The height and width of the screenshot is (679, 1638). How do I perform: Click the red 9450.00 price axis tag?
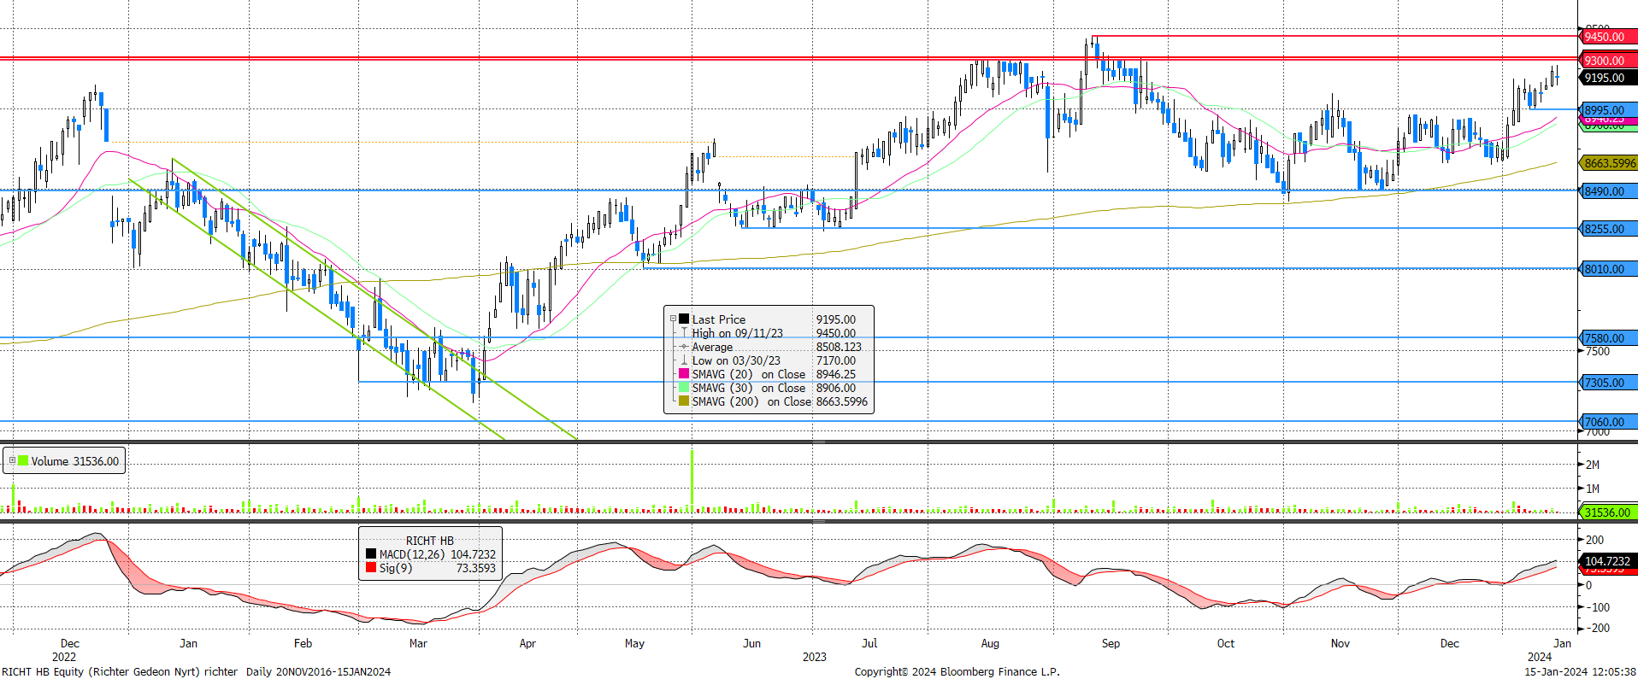click(x=1607, y=37)
